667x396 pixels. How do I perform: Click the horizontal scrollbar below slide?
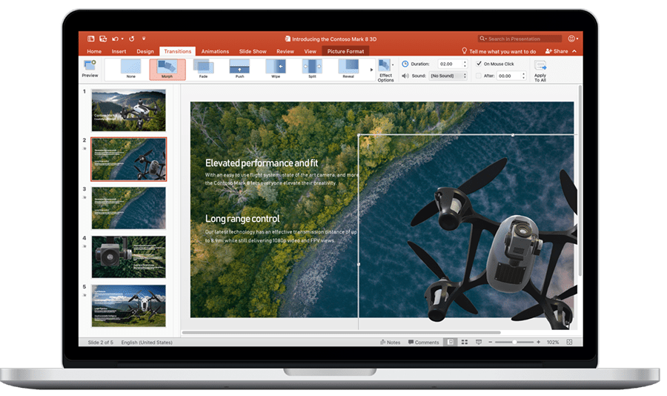click(x=341, y=332)
